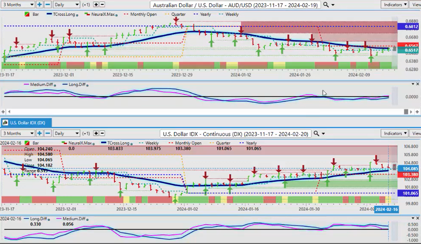Open the 3 Months range dropdown on the Dollar IDX chart
Screen dimensions: 421x244
point(18,133)
